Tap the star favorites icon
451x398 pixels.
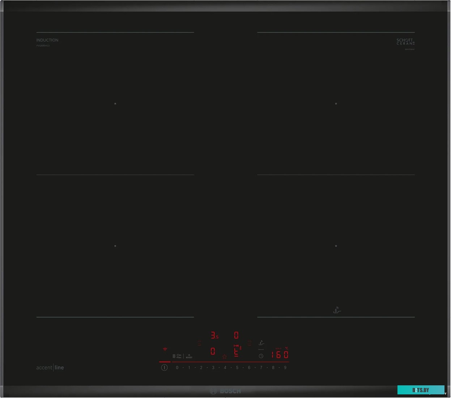(x=225, y=357)
